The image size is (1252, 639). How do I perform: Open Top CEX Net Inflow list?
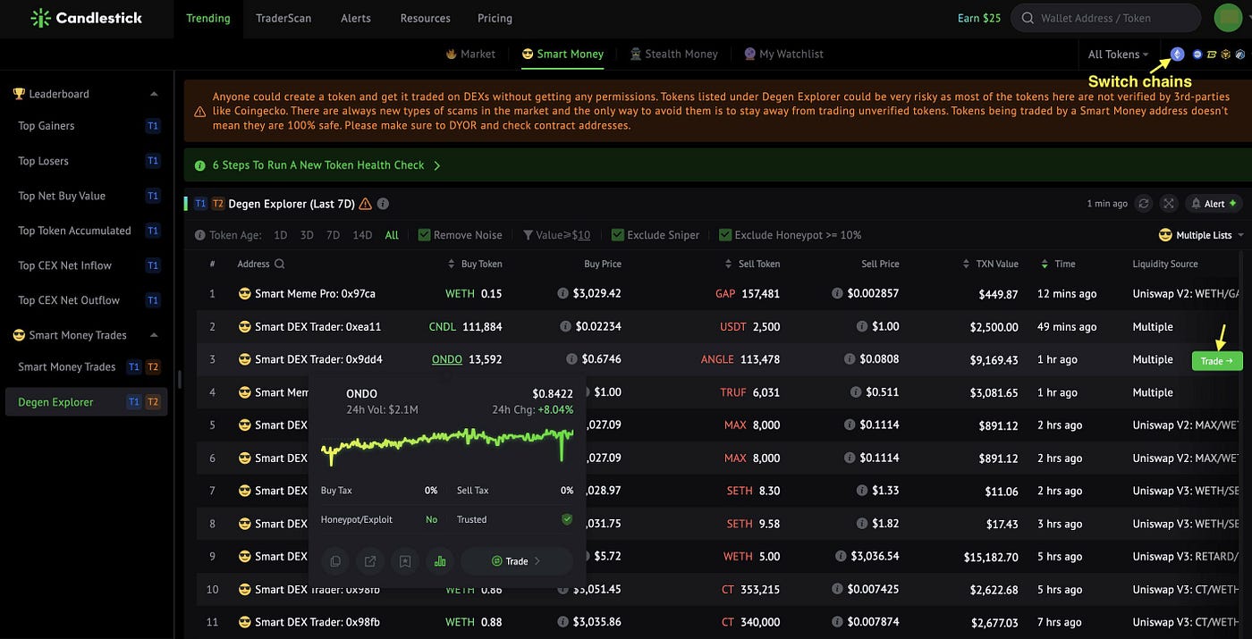64,265
